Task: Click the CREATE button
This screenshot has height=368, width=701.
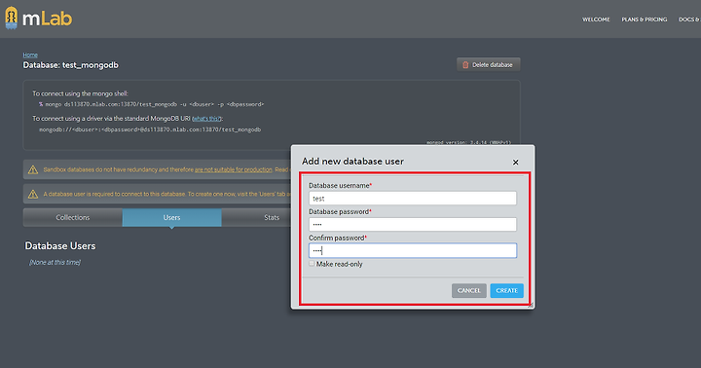Action: point(506,291)
